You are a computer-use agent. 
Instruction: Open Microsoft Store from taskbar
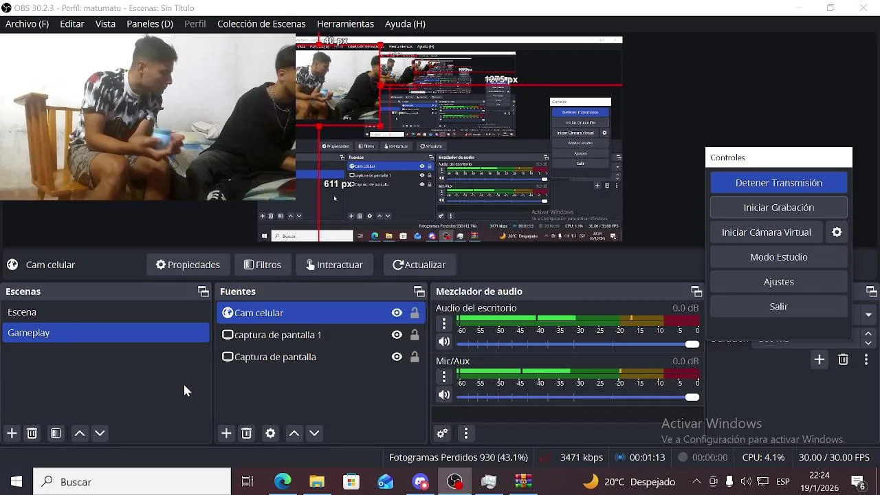(x=351, y=482)
